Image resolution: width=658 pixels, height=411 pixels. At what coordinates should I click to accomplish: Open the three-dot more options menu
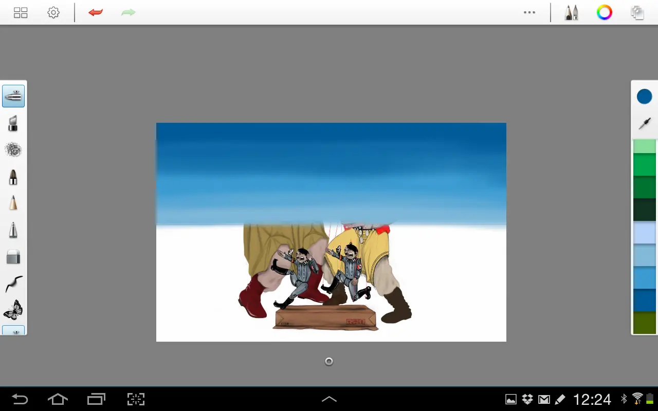529,13
